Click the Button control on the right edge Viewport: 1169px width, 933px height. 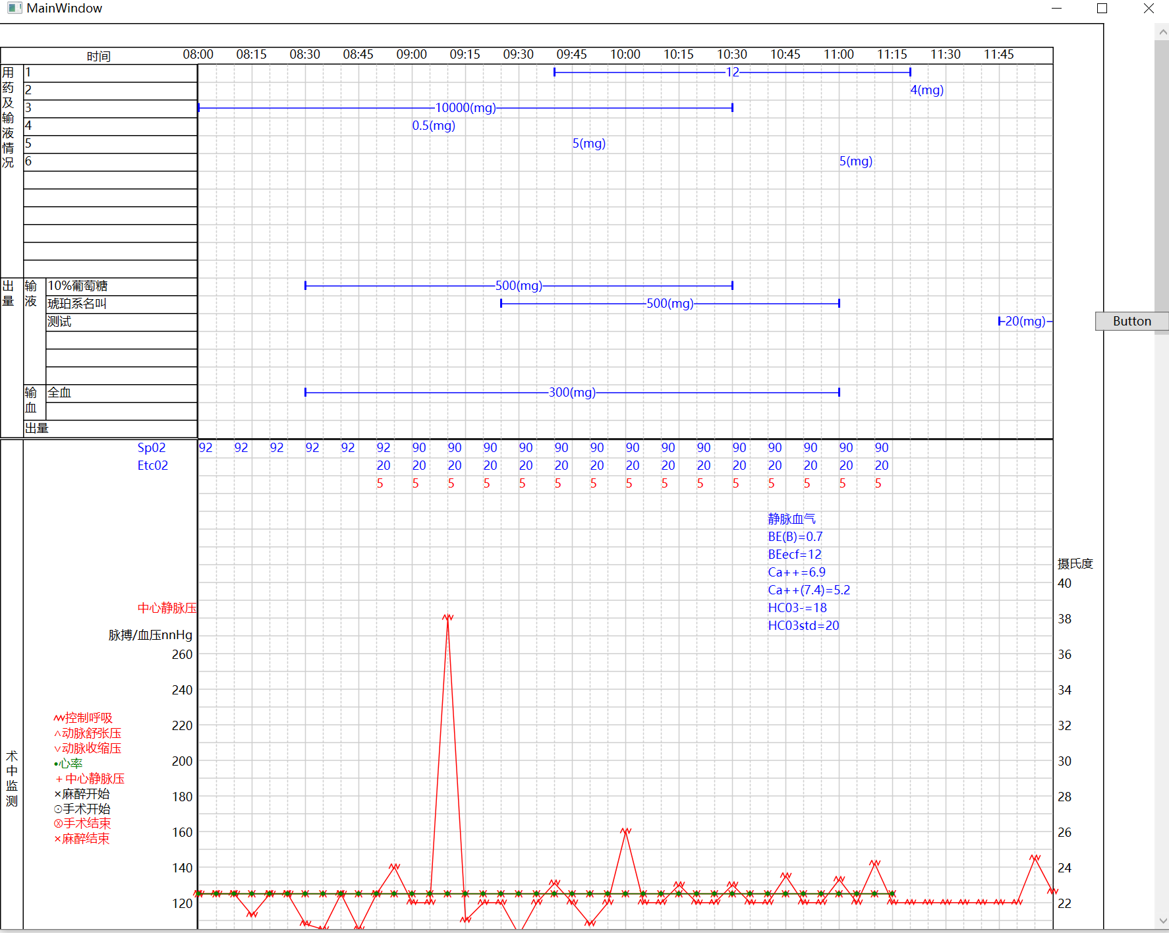coord(1131,321)
